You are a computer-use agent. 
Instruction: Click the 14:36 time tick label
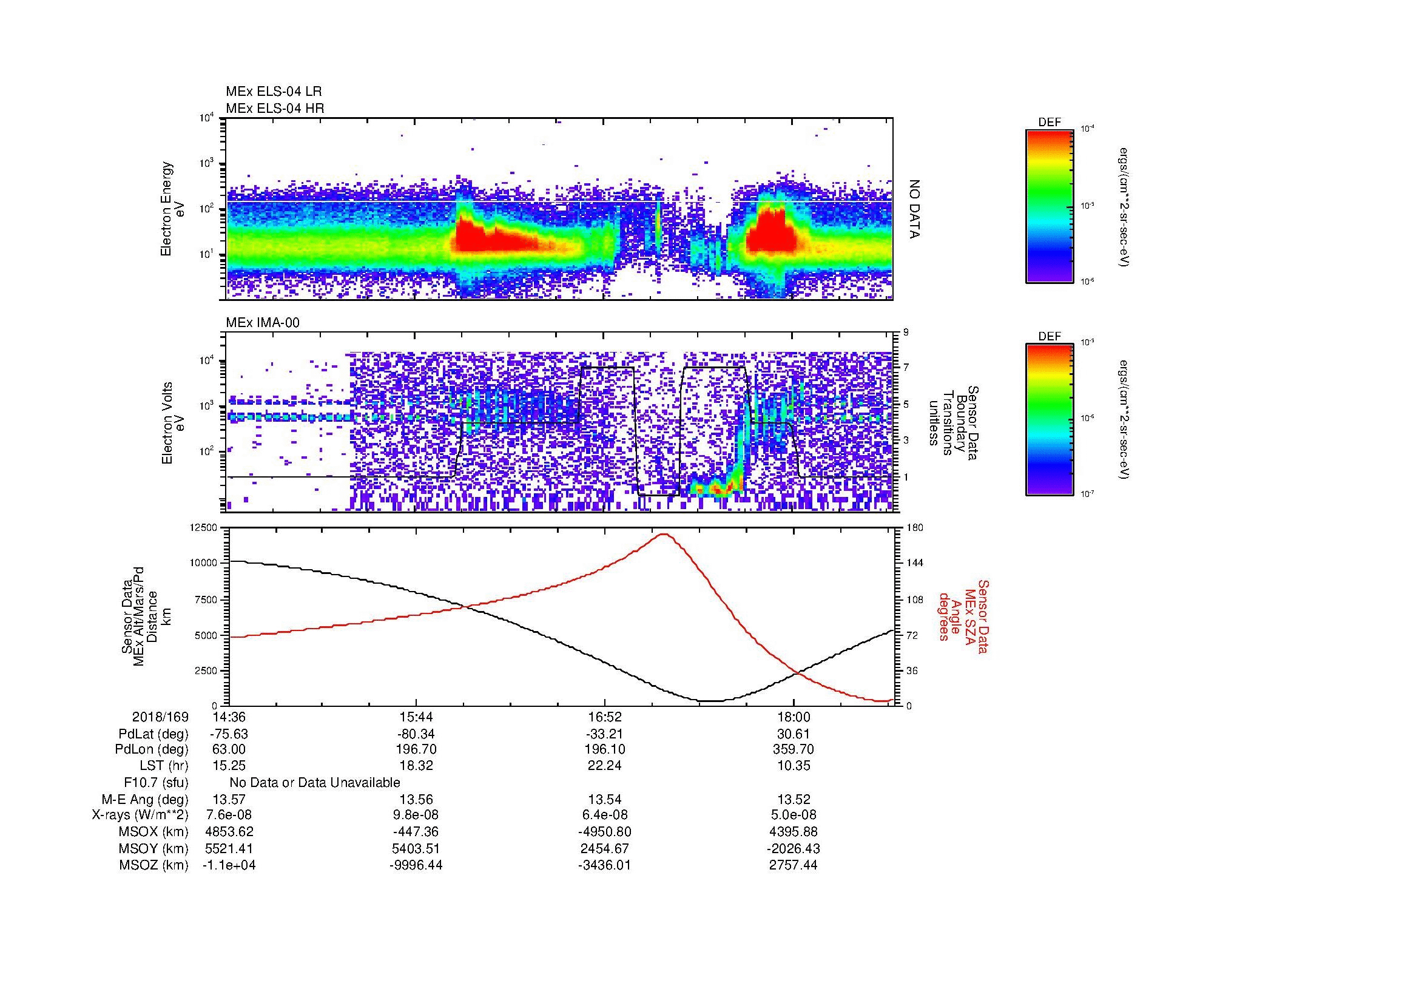[x=229, y=717]
